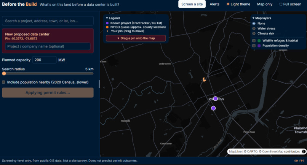Image resolution: width=307 pixels, height=165 pixels.
Task: Click the purple legend dot for Known project
Action: [x=107, y=23]
